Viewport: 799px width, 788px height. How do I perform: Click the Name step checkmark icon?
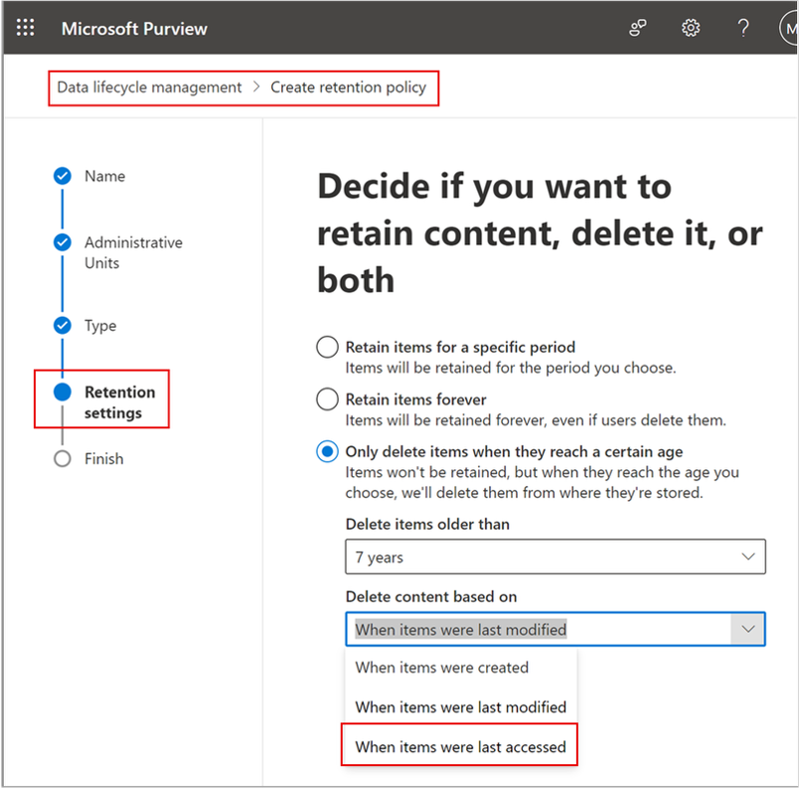(63, 176)
